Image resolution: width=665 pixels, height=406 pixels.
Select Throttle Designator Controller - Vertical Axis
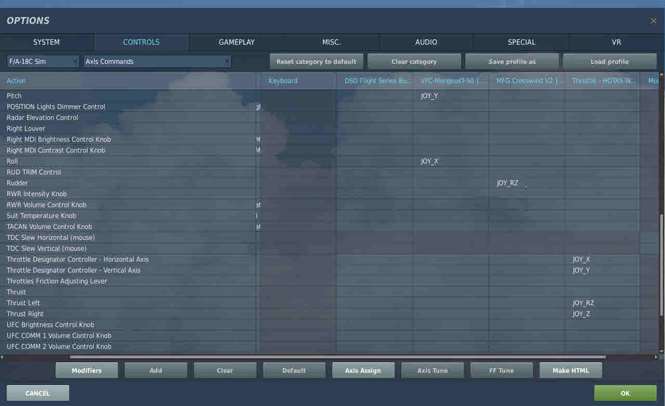point(127,270)
